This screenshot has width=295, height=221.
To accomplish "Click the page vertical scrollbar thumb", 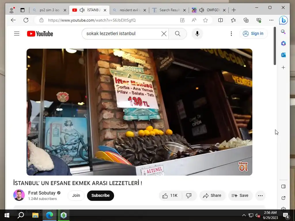I will pyautogui.click(x=275, y=46).
